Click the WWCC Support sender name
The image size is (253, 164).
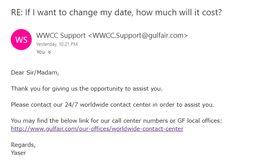tap(61, 36)
